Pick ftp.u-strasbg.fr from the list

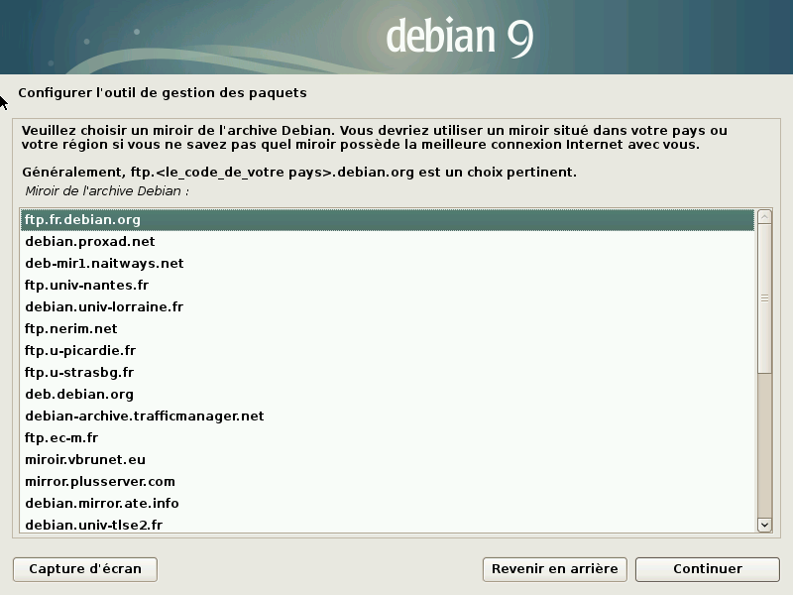click(x=79, y=373)
